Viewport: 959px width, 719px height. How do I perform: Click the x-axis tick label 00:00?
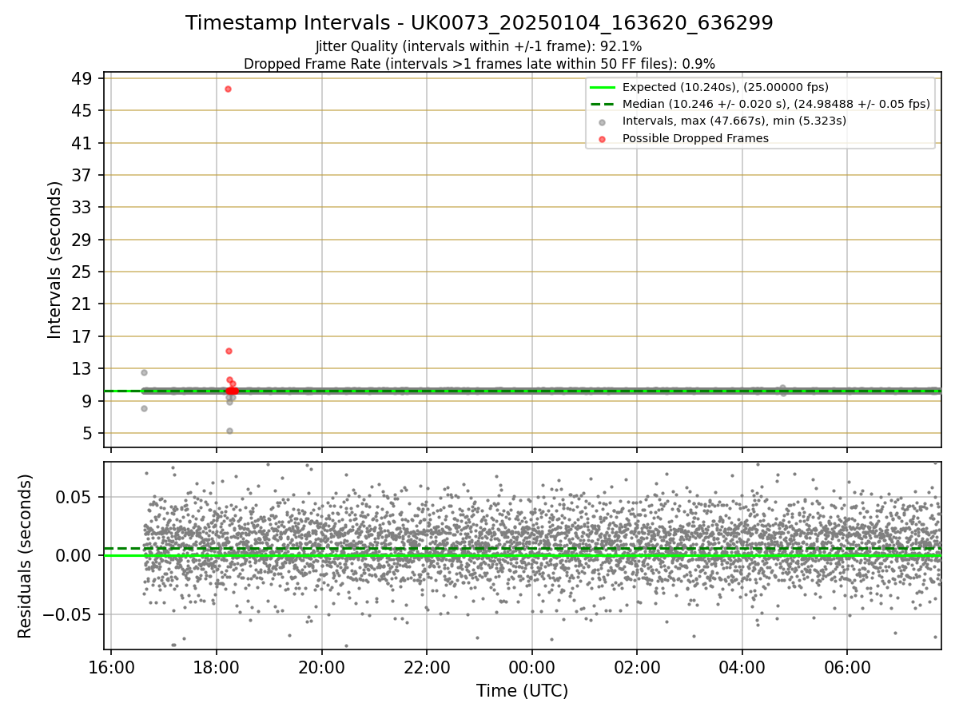click(x=532, y=667)
